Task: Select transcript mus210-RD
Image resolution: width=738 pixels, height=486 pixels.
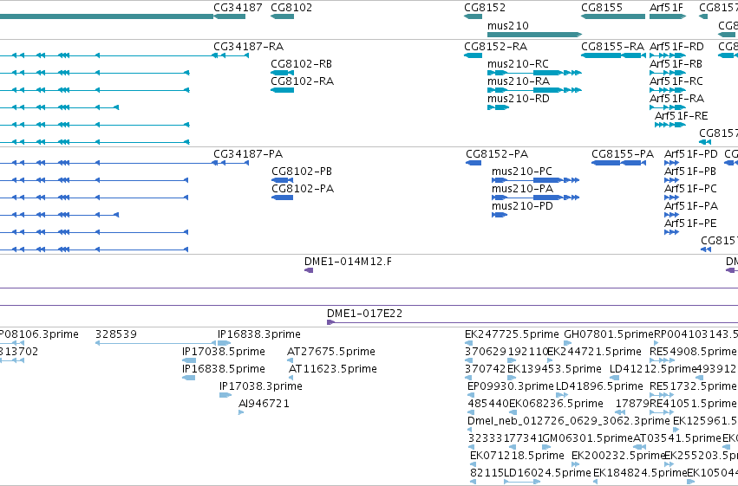Action: (x=519, y=99)
